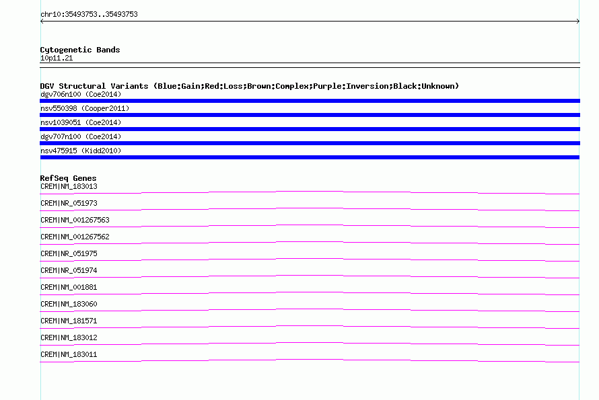Click the magenta line under CREM|NM_001881
Screen dimensions: 599x400
click(x=310, y=294)
